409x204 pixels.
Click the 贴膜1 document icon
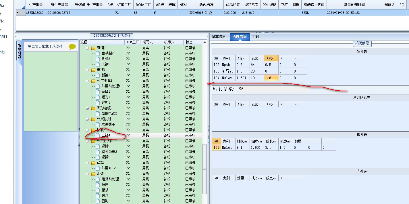pos(98,92)
